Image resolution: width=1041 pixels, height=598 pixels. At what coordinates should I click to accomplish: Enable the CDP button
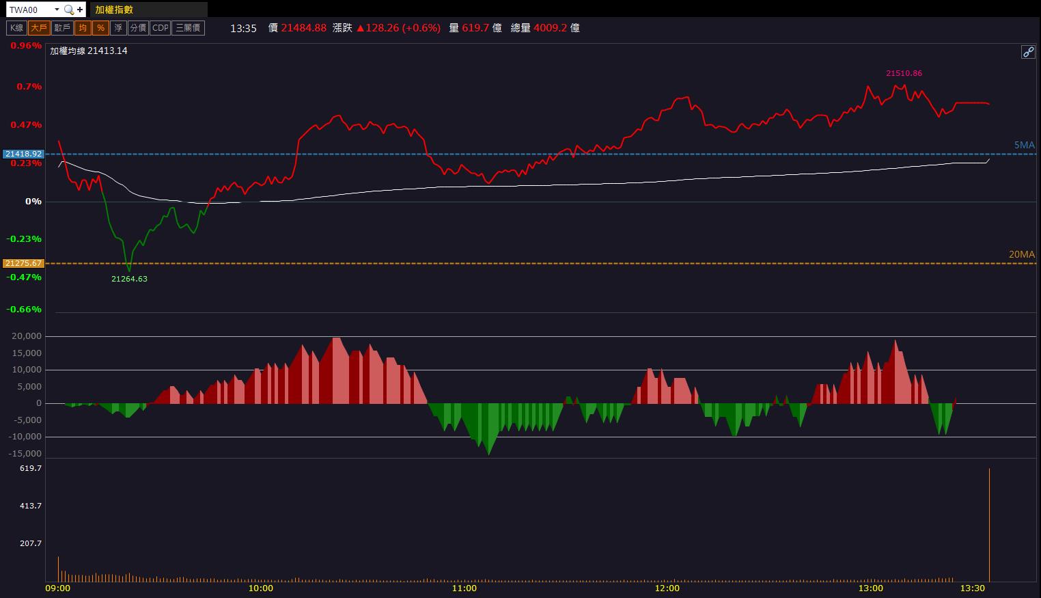pos(161,28)
